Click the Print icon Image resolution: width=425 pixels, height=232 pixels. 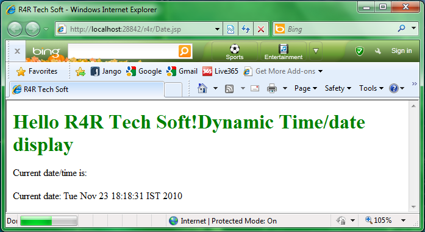(x=272, y=88)
